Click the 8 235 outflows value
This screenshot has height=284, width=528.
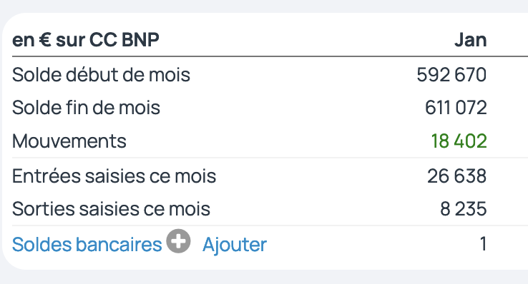464,209
